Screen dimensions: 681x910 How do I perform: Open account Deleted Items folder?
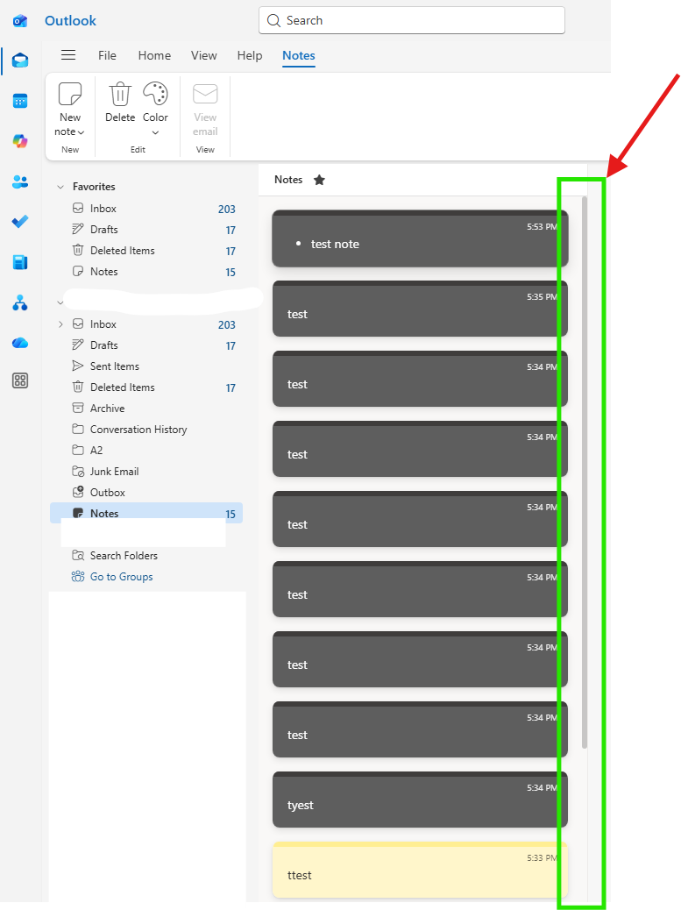point(146,387)
